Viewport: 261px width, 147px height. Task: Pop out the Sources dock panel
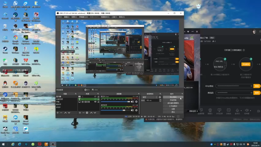[x=98, y=94]
